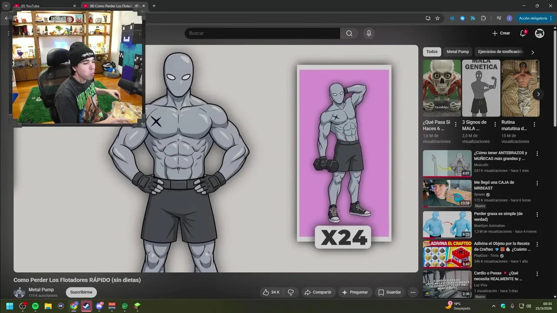The width and height of the screenshot is (557, 313).
Task: Like the video with 34 K likes
Action: point(271,292)
